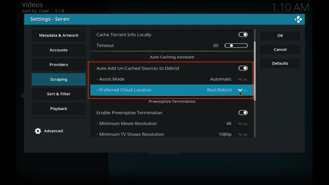Click the Real-Debrid value text

(x=219, y=90)
